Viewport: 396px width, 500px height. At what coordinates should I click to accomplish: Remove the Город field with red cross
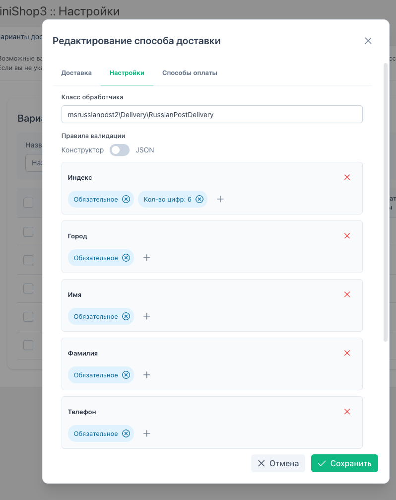(347, 236)
